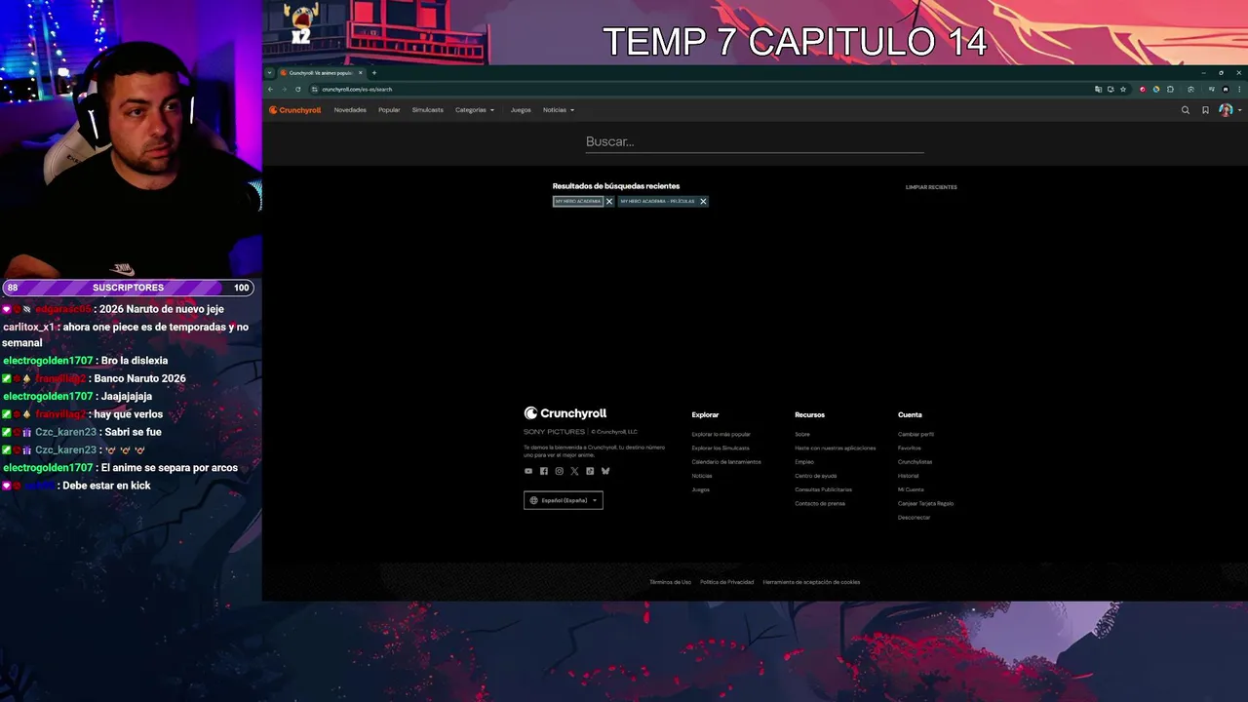This screenshot has width=1248, height=702.
Task: Select MY HERO ACADEMIA - PELÍCULAS recent search chip
Action: (x=657, y=201)
